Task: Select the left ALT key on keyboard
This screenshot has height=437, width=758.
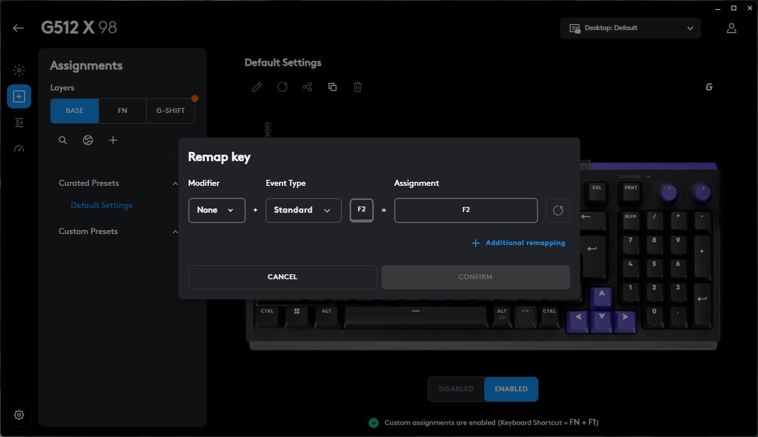Action: coord(327,316)
